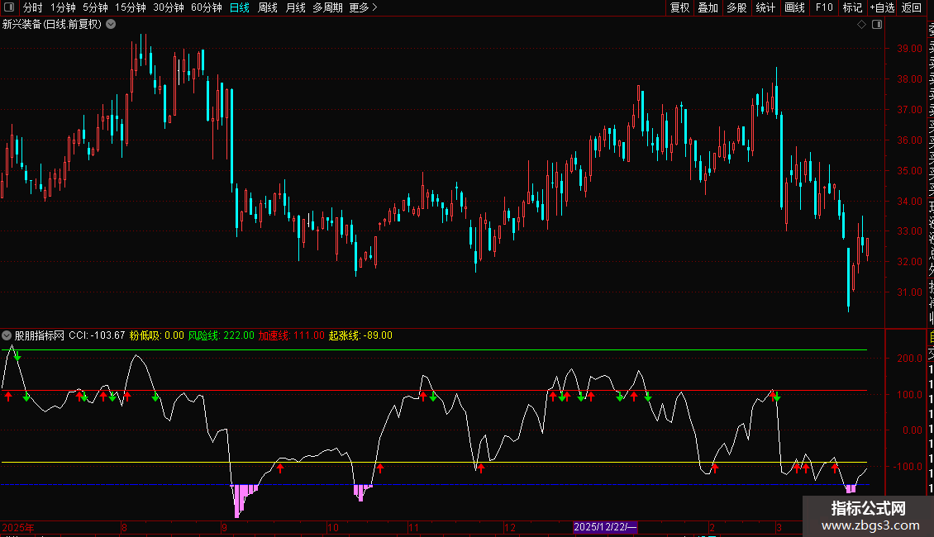This screenshot has height=537, width=934.
Task: Open the 股朋指标网 indicator dropdown arrow
Action: coord(7,335)
